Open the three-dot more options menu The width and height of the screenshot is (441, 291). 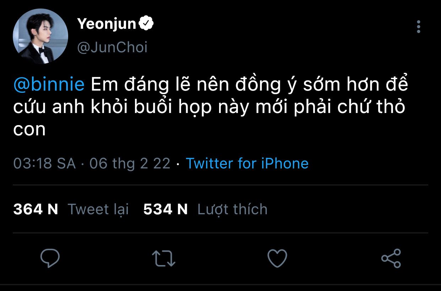(x=419, y=27)
